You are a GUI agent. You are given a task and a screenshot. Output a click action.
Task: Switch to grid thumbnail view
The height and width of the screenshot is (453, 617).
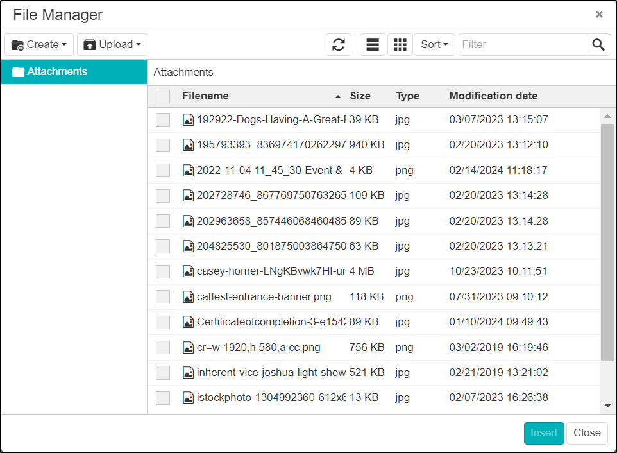[x=400, y=44]
